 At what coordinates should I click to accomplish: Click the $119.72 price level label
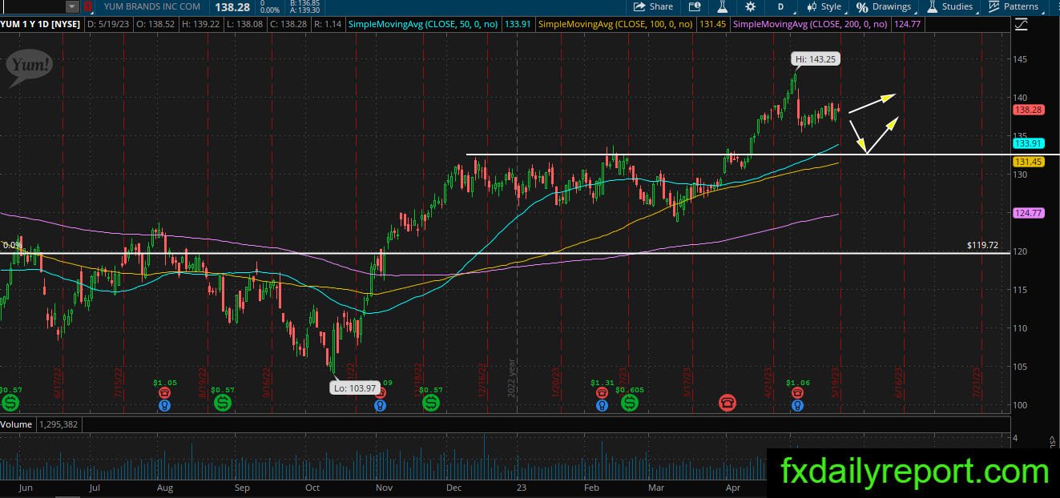point(982,245)
